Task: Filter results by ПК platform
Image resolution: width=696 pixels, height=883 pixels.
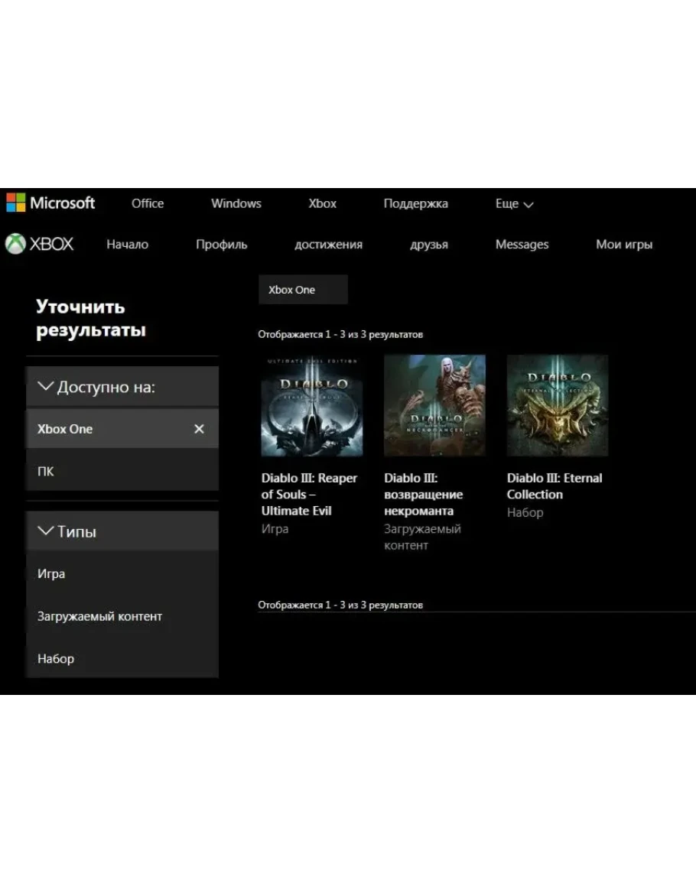Action: (x=46, y=472)
